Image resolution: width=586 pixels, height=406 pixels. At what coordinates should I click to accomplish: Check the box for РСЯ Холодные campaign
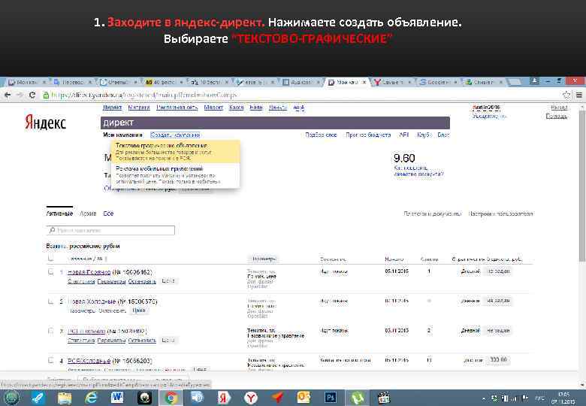point(50,360)
